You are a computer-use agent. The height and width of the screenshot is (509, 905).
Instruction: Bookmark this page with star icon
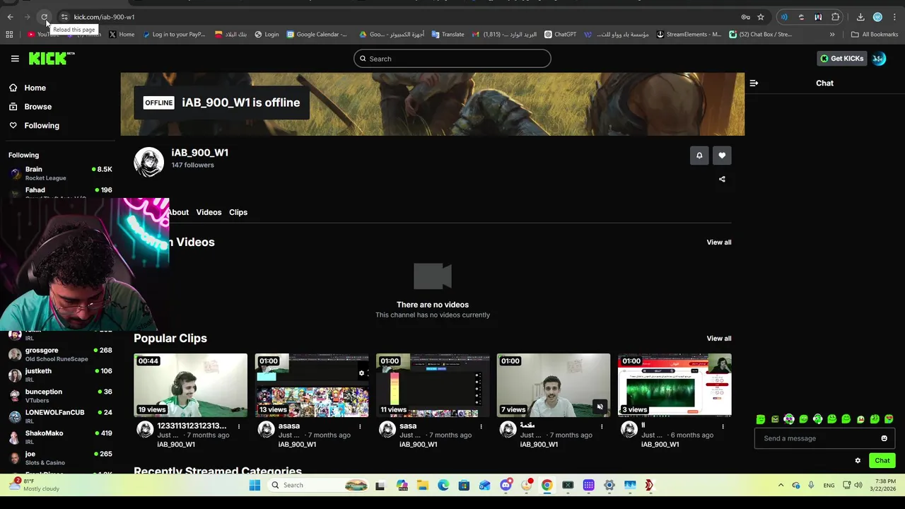761,17
